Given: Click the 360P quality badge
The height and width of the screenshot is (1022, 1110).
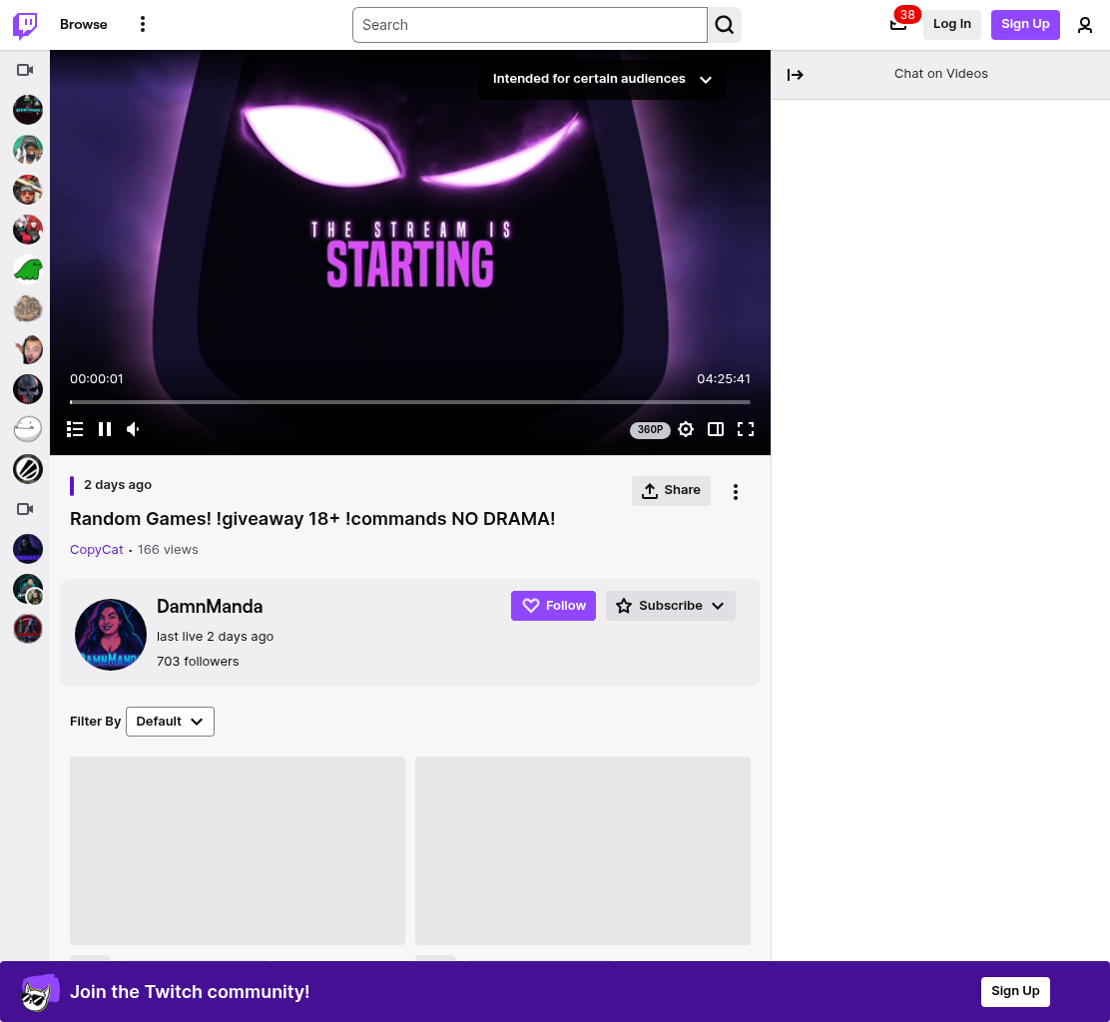Looking at the screenshot, I should [x=650, y=429].
